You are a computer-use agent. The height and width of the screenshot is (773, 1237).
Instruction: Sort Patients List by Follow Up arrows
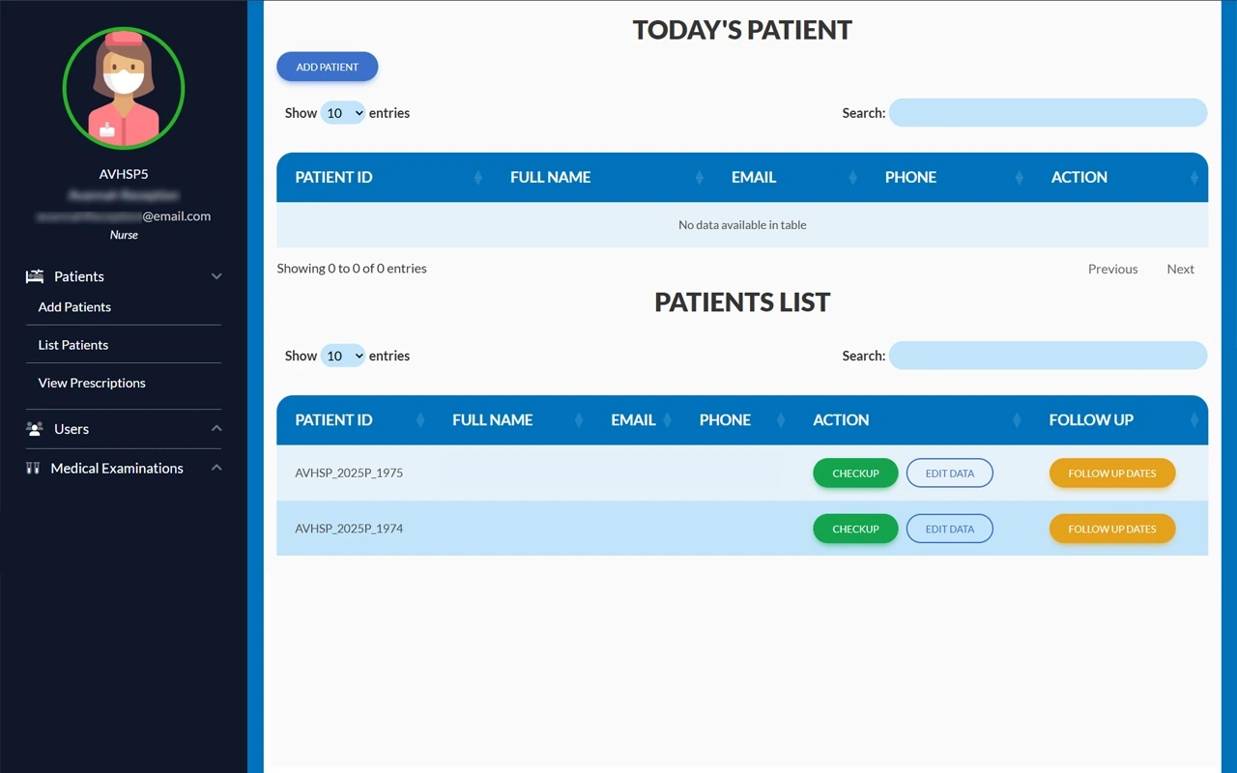click(x=1194, y=420)
